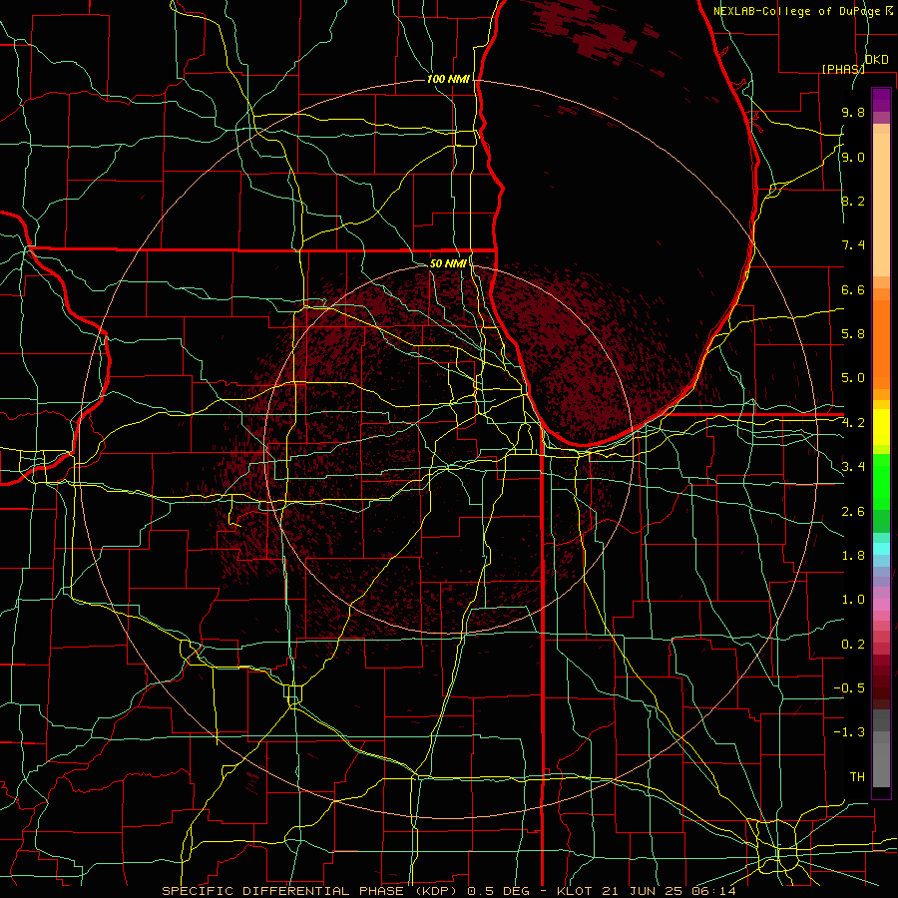
Task: Click the 1.8 value on the color scale
Action: click(x=853, y=556)
